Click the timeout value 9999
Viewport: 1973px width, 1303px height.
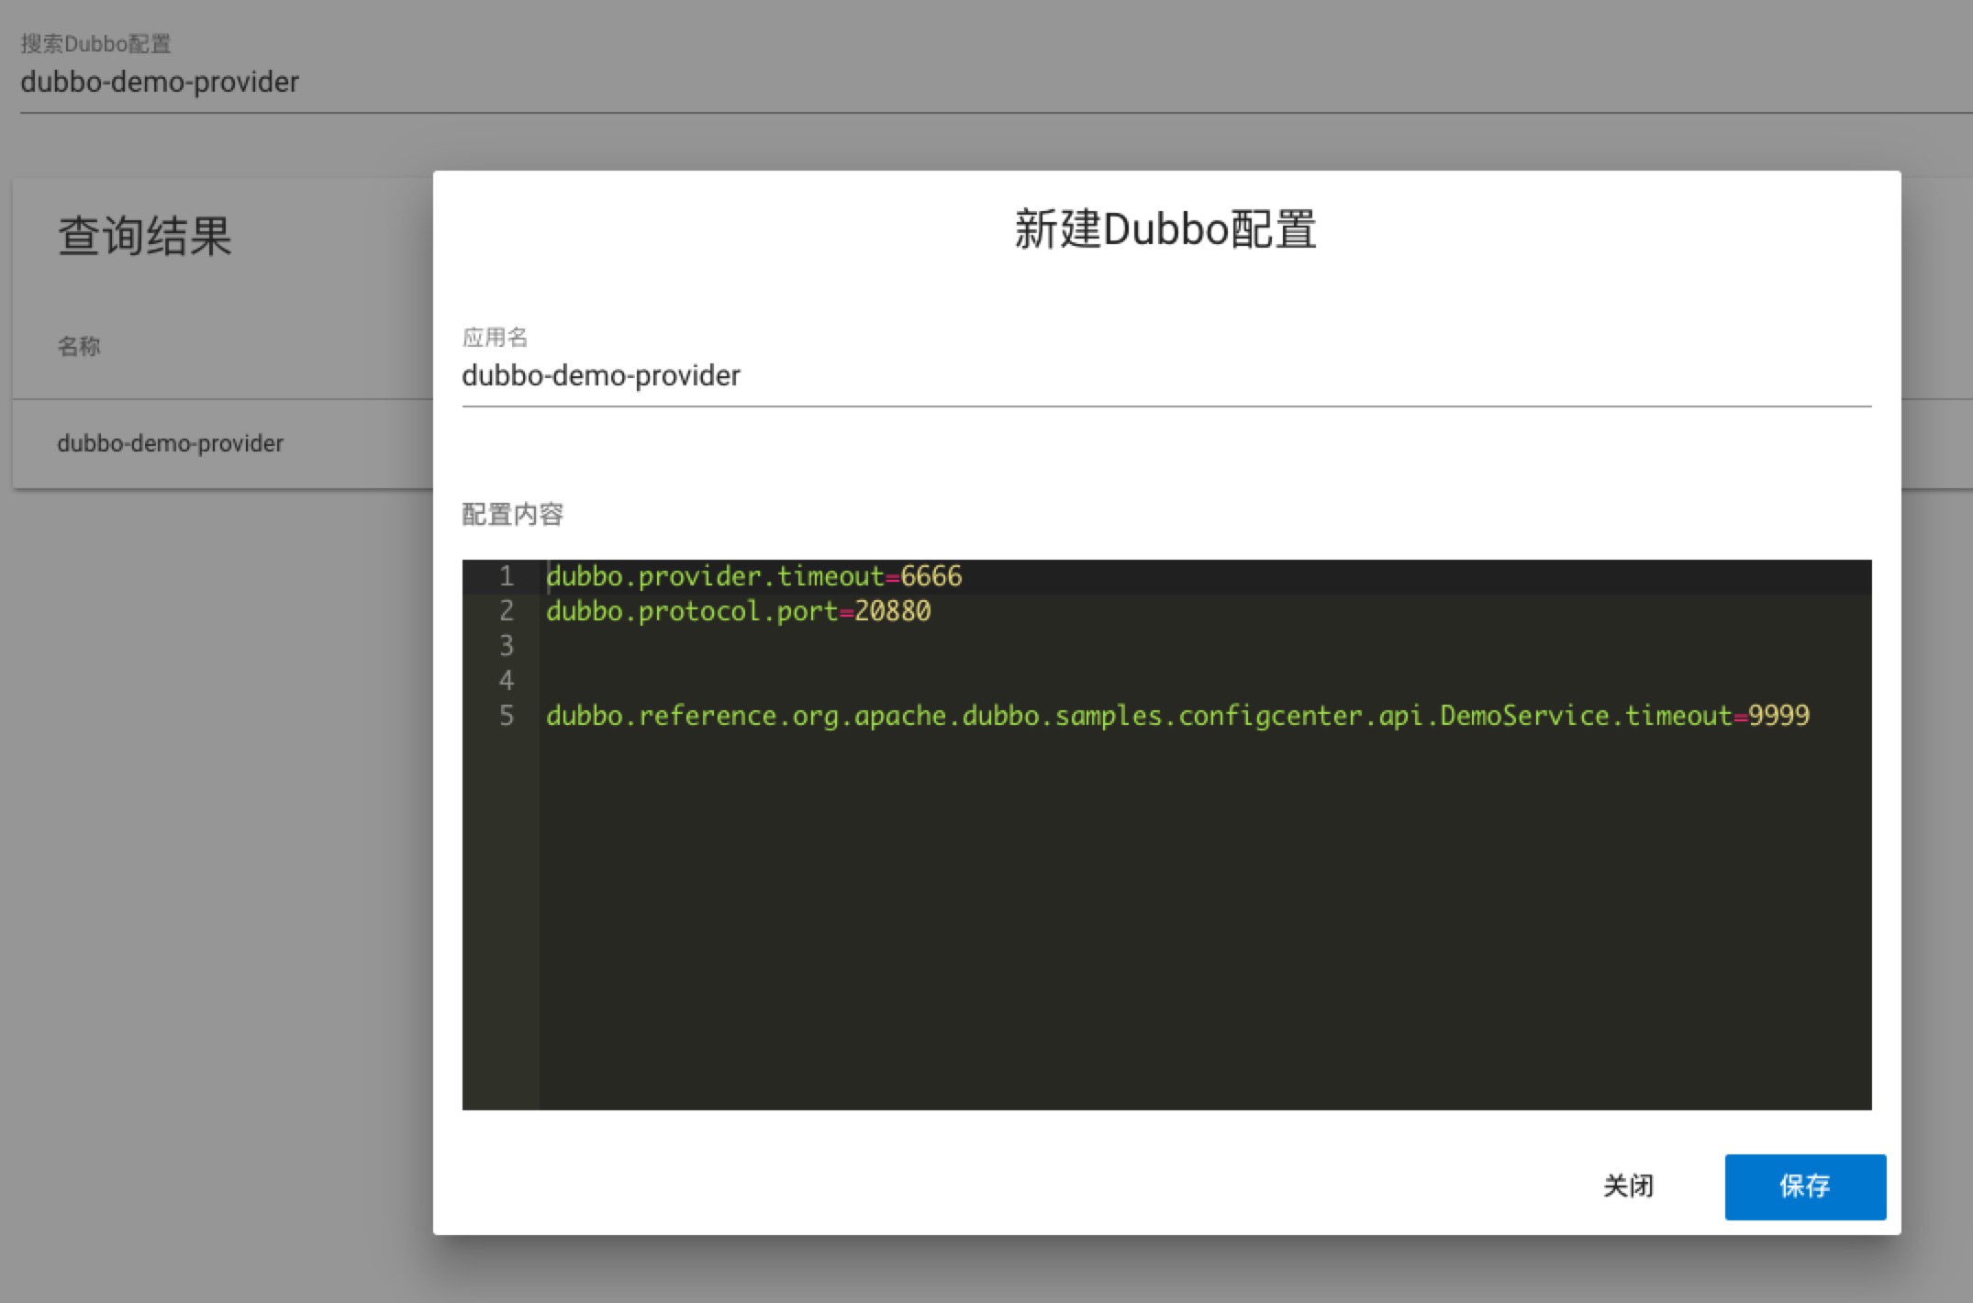pos(1781,715)
